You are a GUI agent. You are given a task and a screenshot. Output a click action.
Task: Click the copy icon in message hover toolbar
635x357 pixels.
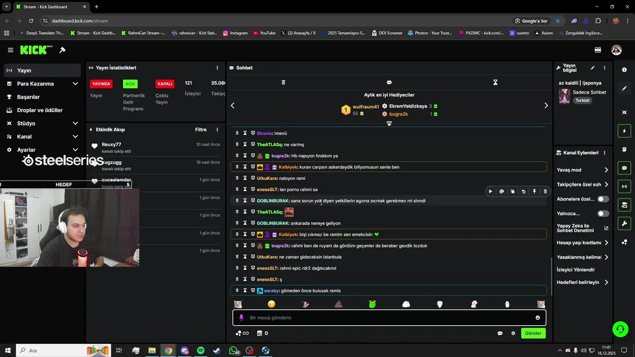click(512, 191)
